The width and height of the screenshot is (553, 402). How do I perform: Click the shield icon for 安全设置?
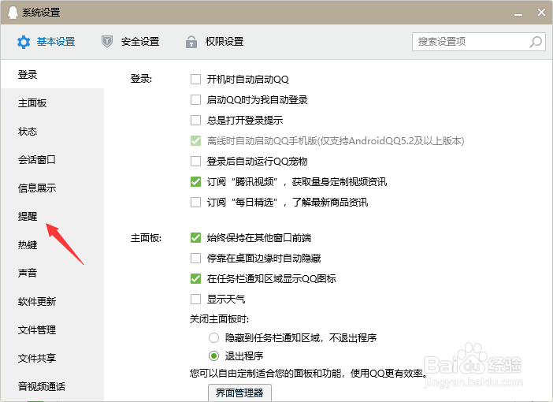click(x=107, y=42)
